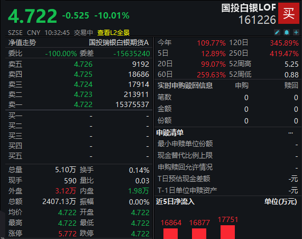This screenshot has width=302, height=239.
Task: Open the 查看L2全景 link
Action: tap(113, 33)
